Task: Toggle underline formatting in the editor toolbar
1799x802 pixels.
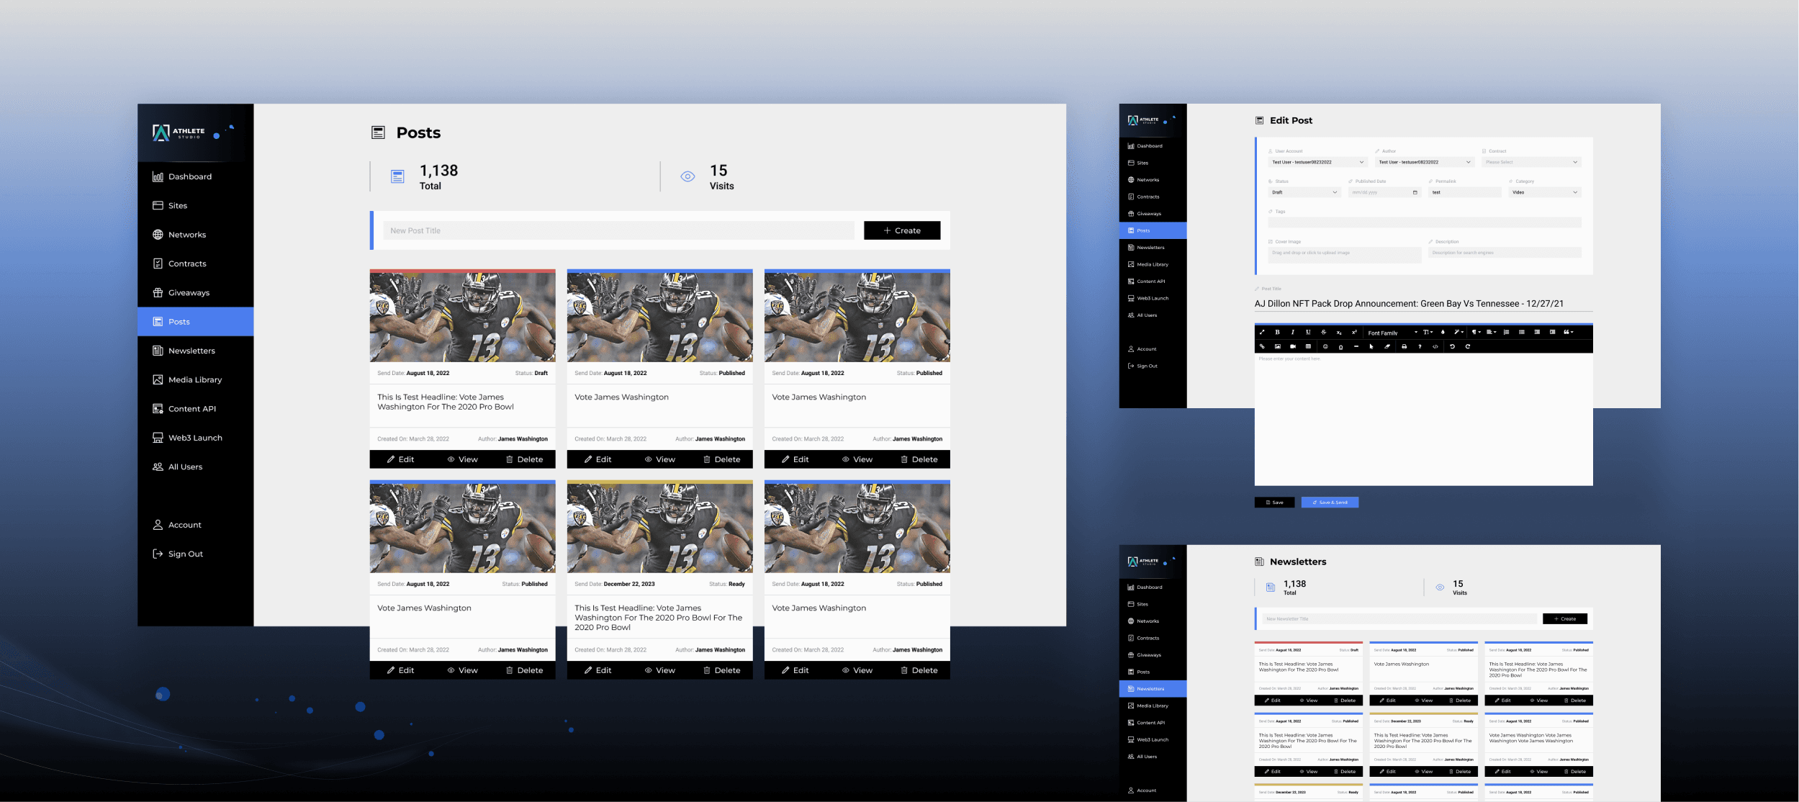Action: click(x=1308, y=332)
